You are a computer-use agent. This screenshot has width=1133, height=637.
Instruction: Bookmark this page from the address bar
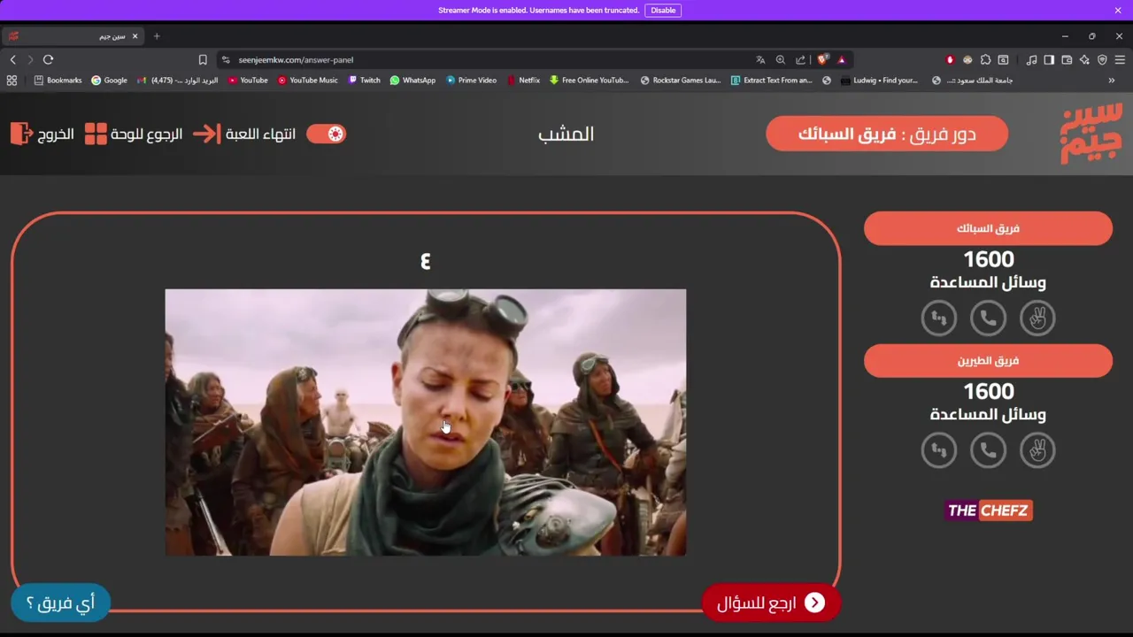[x=203, y=59]
